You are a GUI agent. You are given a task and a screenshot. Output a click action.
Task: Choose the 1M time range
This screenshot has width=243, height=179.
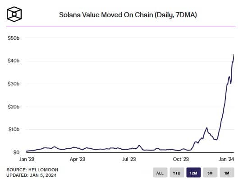(227, 173)
